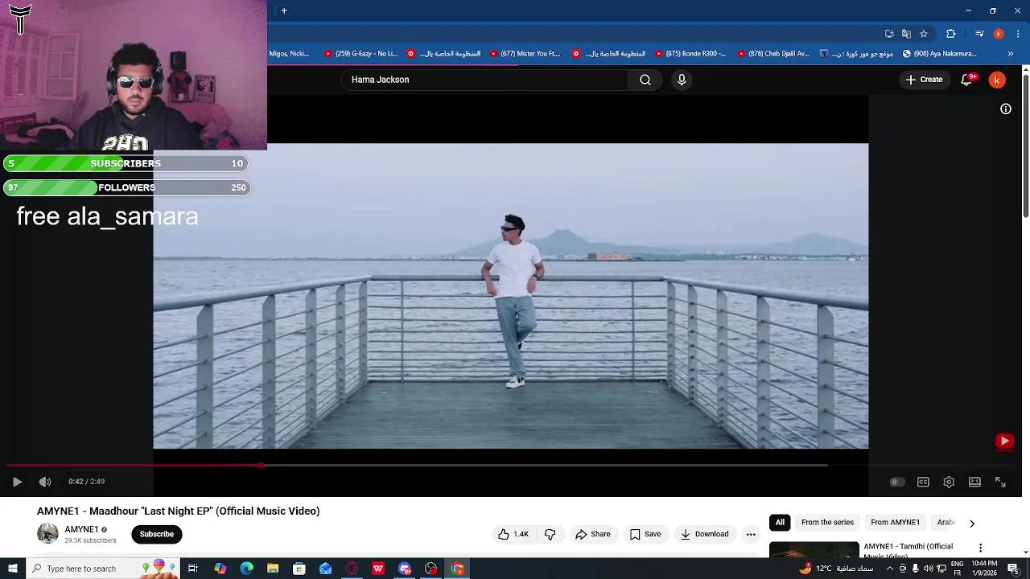Open the Chrome three-dot menu
Image resolution: width=1030 pixels, height=579 pixels.
1018,34
